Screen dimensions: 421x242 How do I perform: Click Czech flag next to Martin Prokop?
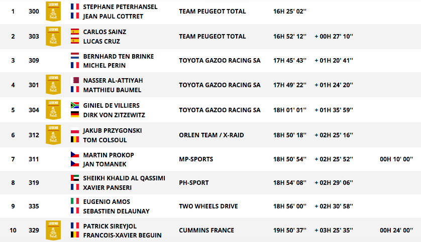75,154
